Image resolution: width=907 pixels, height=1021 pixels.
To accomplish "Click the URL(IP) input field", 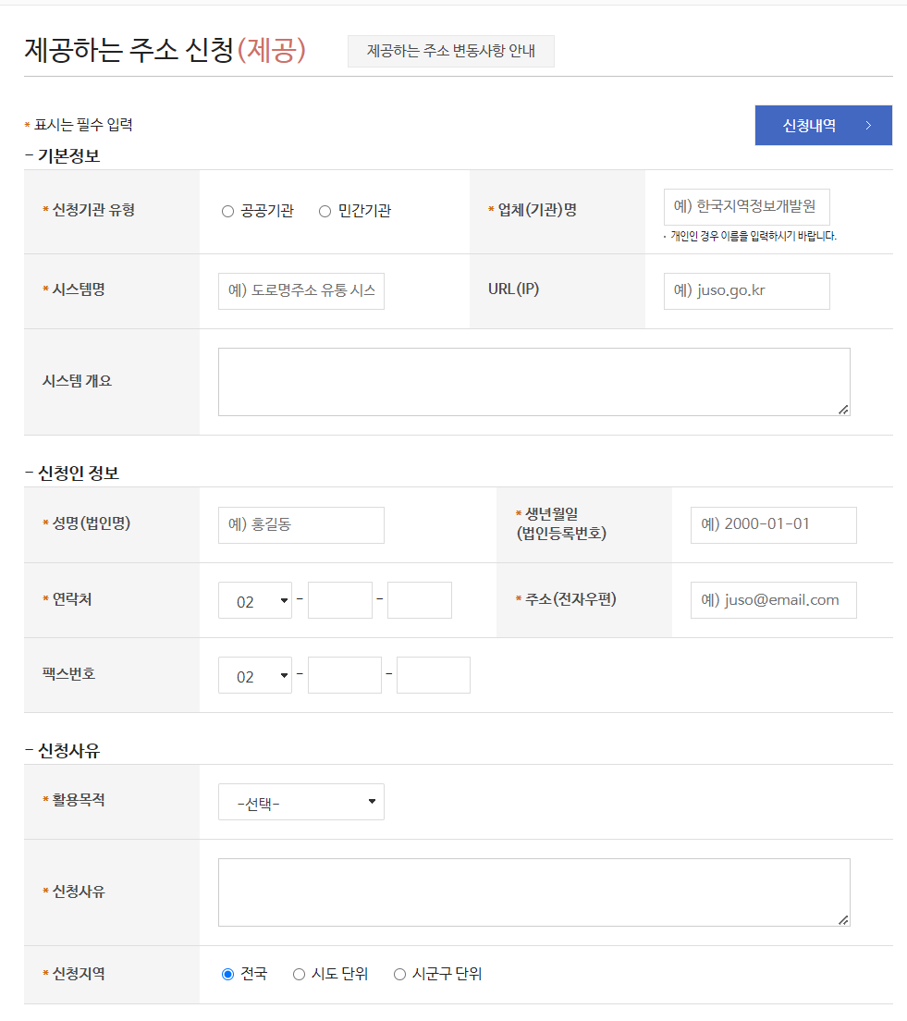I will (x=747, y=291).
